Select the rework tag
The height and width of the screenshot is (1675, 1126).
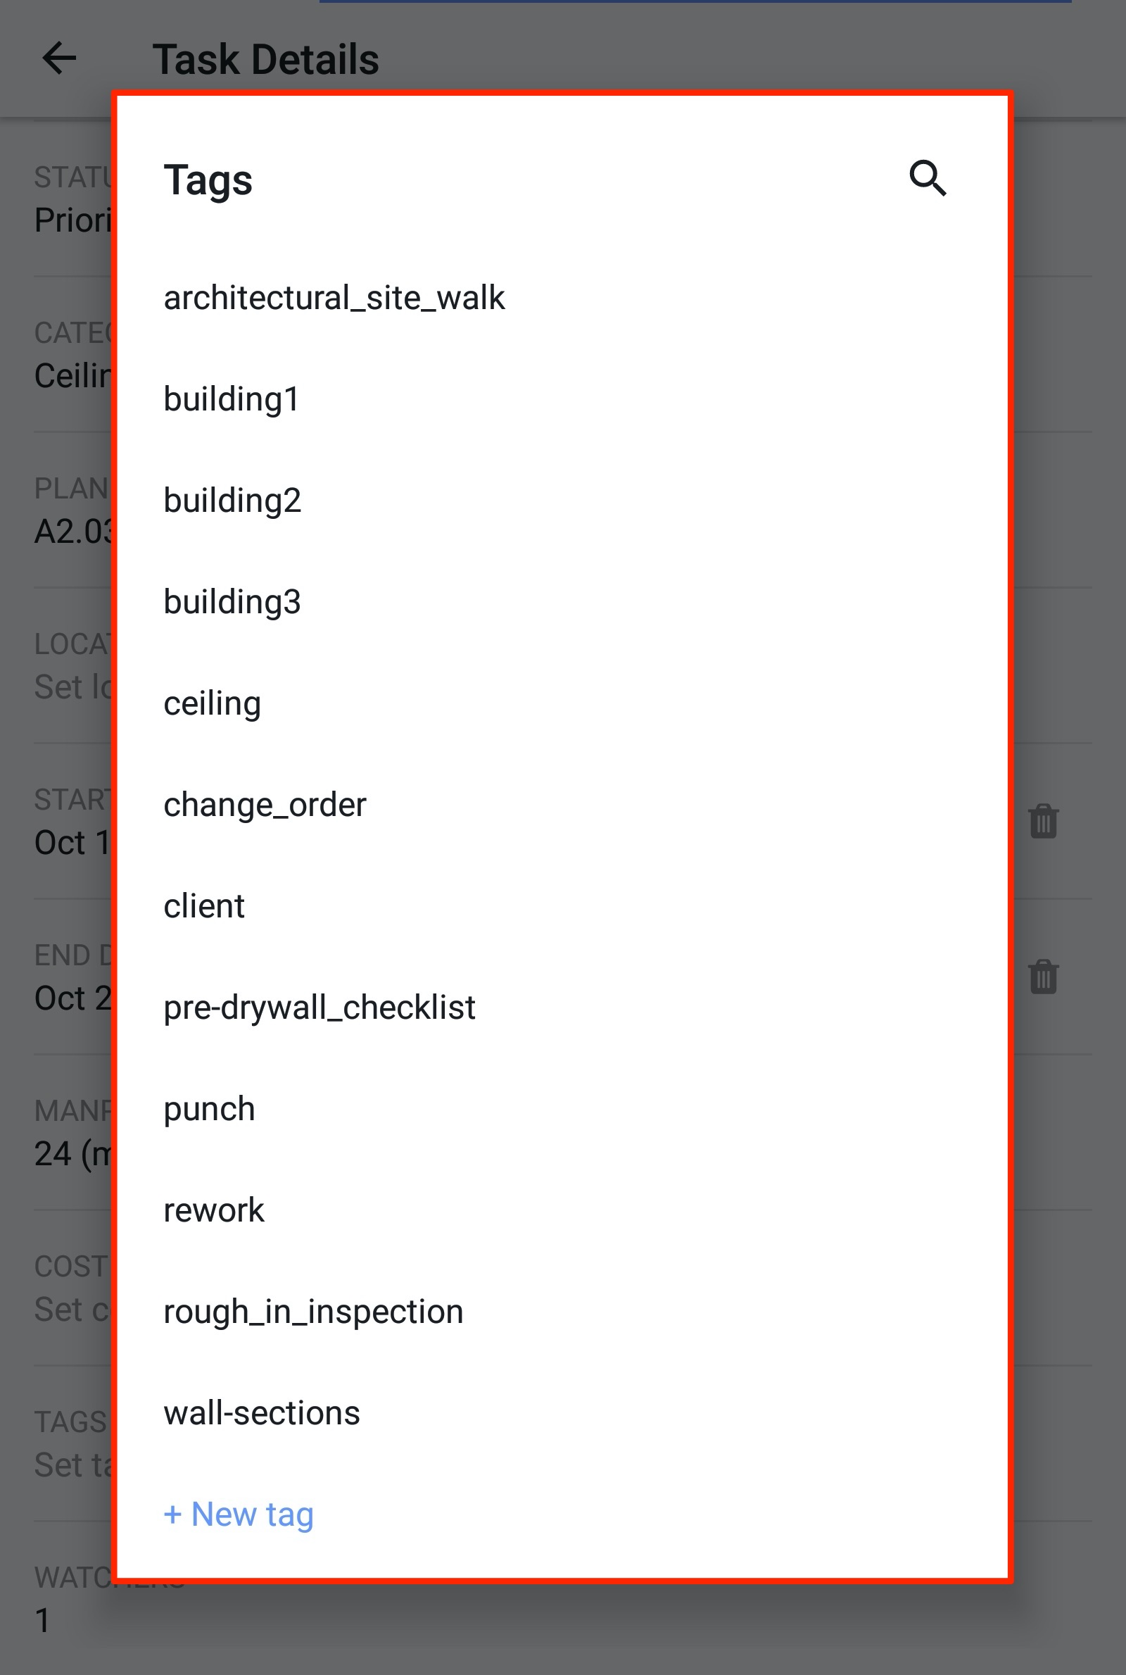click(x=214, y=1210)
